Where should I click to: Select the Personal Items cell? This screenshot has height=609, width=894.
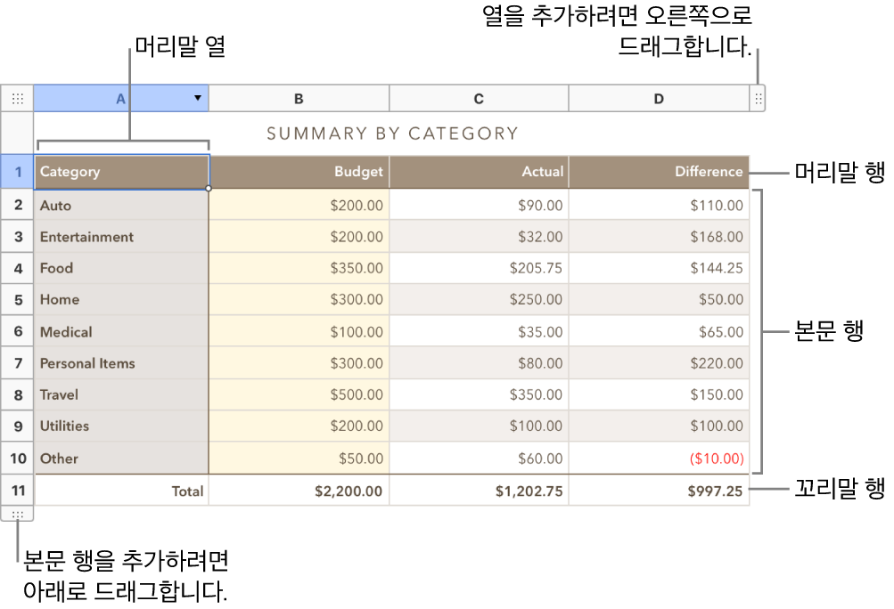pos(122,363)
